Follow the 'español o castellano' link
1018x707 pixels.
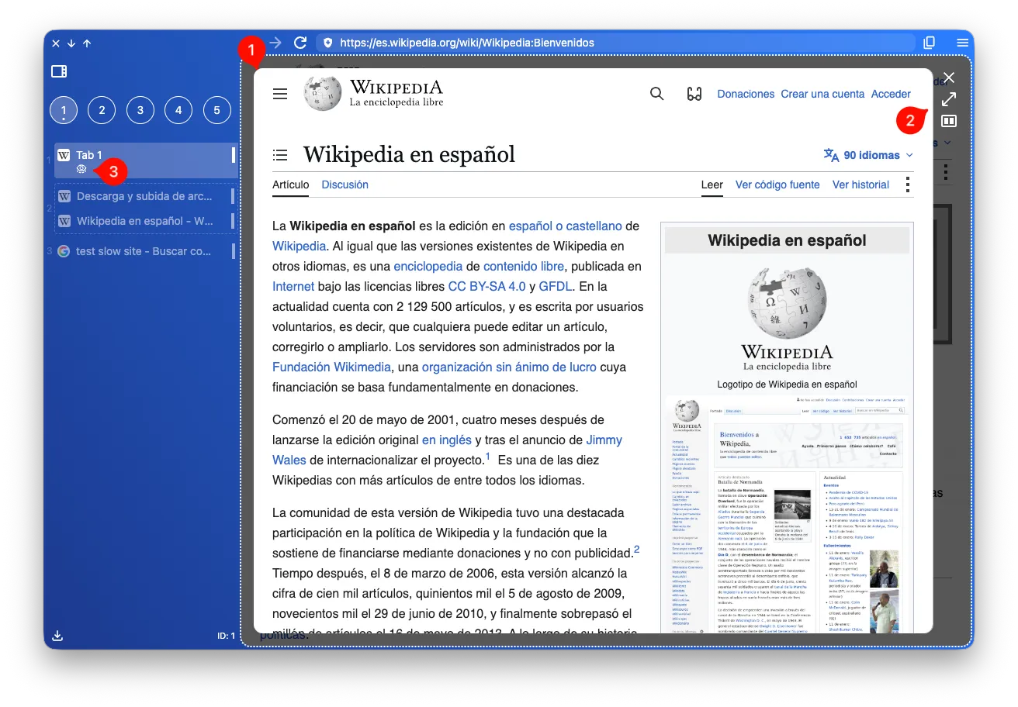(566, 226)
